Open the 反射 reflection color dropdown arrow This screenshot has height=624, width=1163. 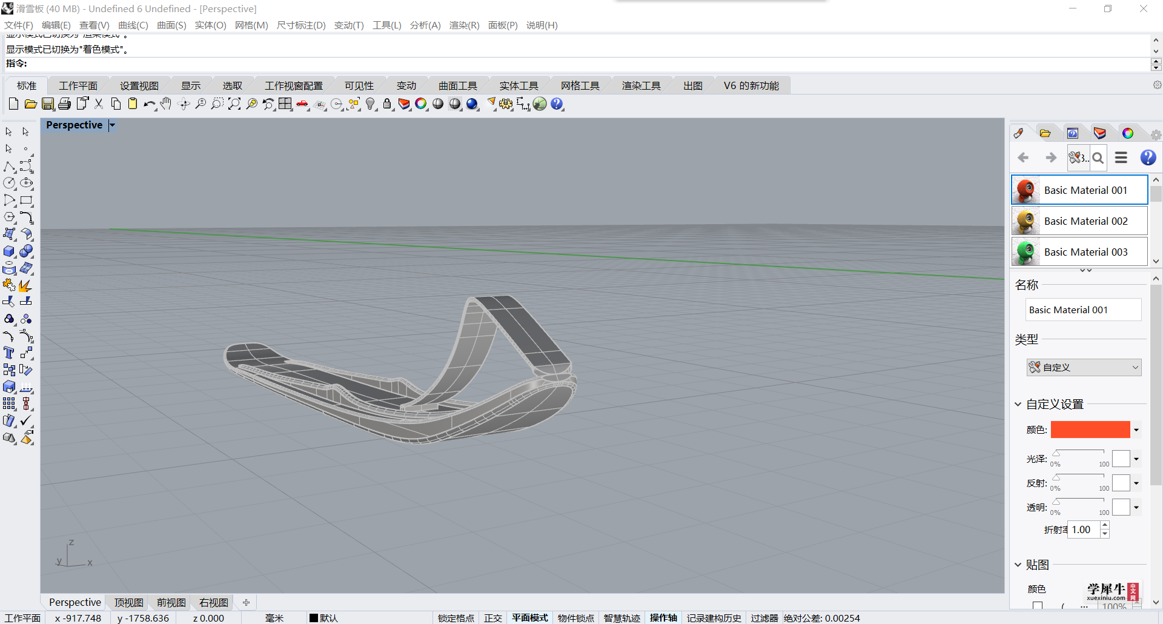coord(1136,483)
